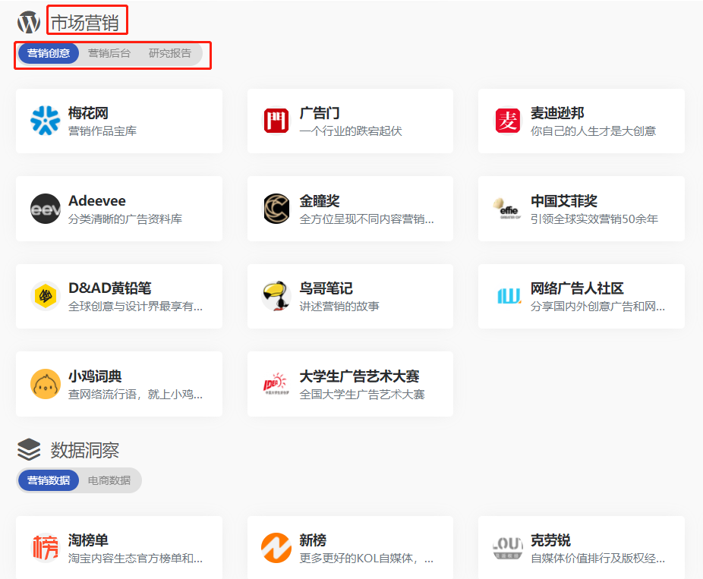Click the description 更多更好的KOL自媒体，...
Screen dimensions: 703x579
click(366, 558)
